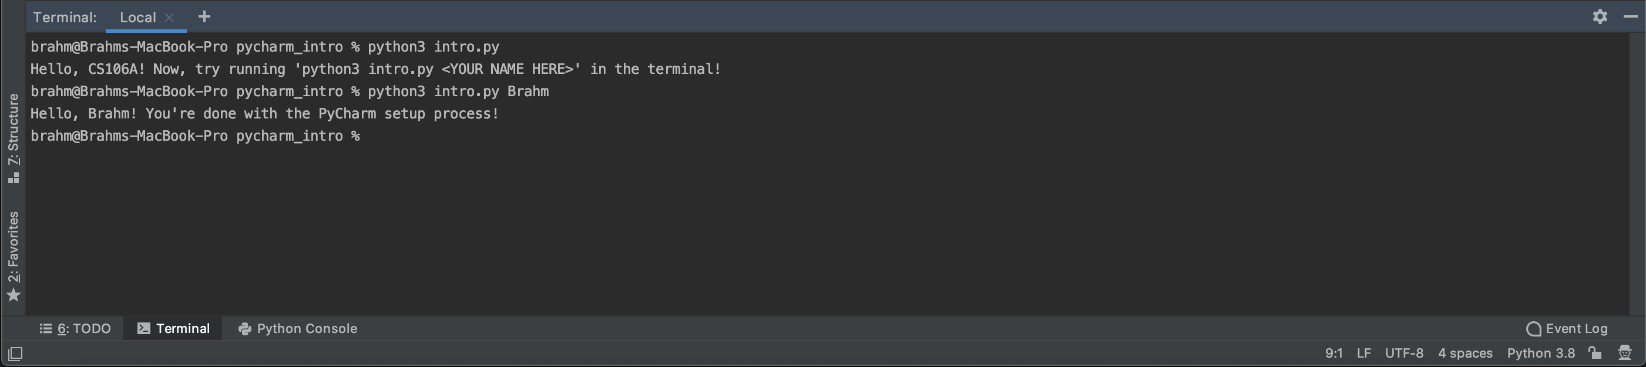This screenshot has width=1646, height=367.
Task: Click the terminal prompt line
Action: click(196, 135)
